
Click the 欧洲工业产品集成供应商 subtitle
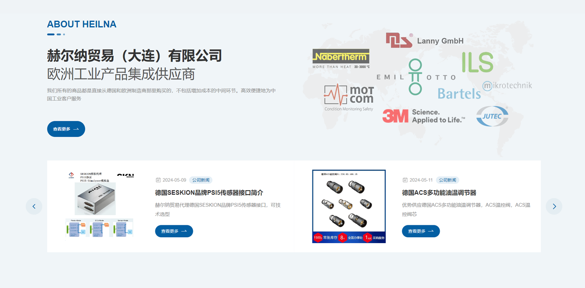pos(121,74)
